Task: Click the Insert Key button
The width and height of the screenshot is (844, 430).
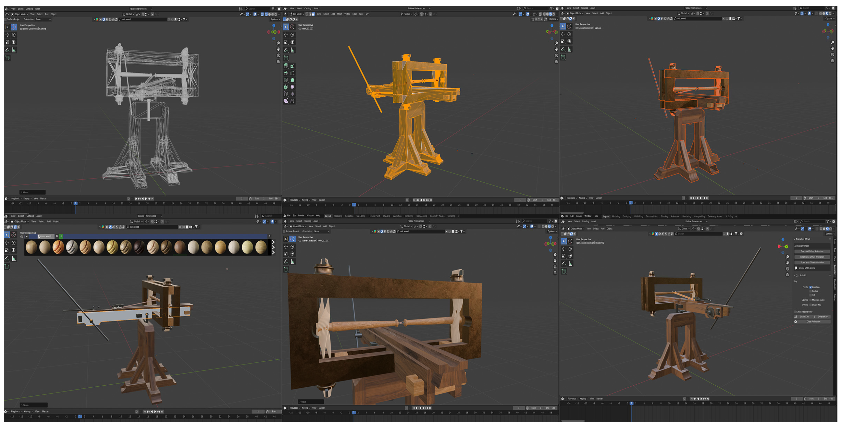Action: [x=803, y=317]
